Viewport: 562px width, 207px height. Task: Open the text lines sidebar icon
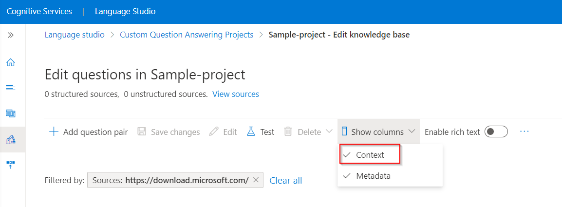click(11, 87)
